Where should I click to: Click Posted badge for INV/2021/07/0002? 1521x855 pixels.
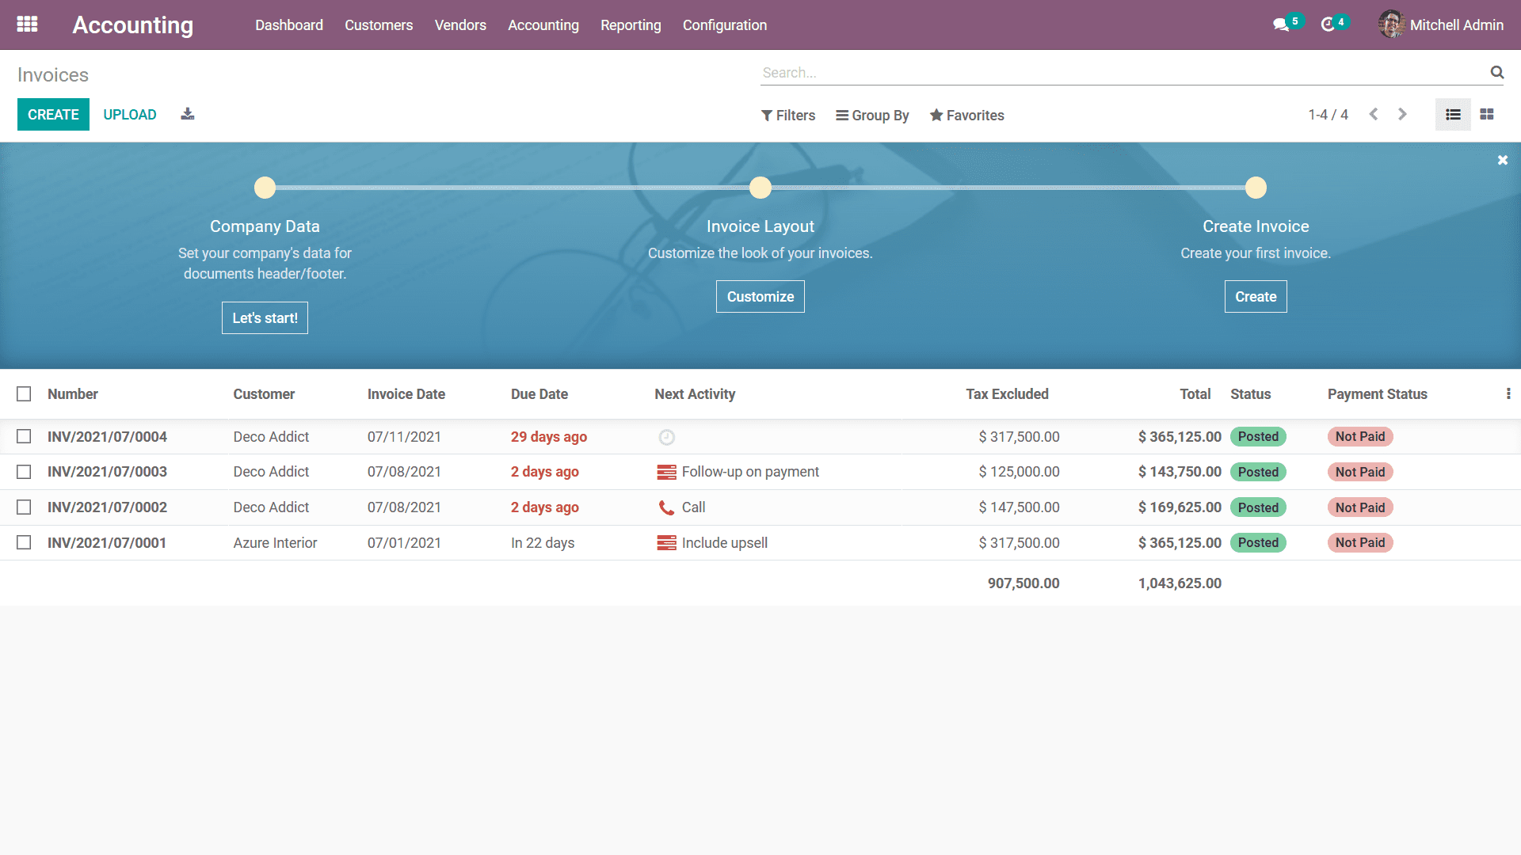1258,507
